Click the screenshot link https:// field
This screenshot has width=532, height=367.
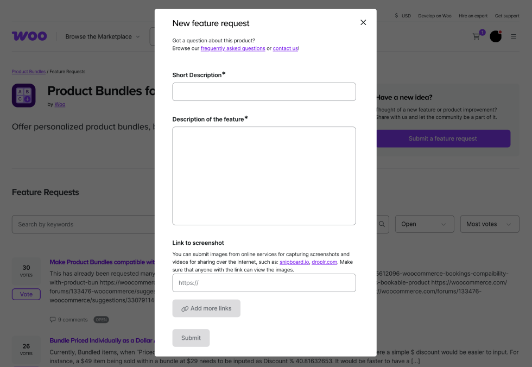pos(264,283)
